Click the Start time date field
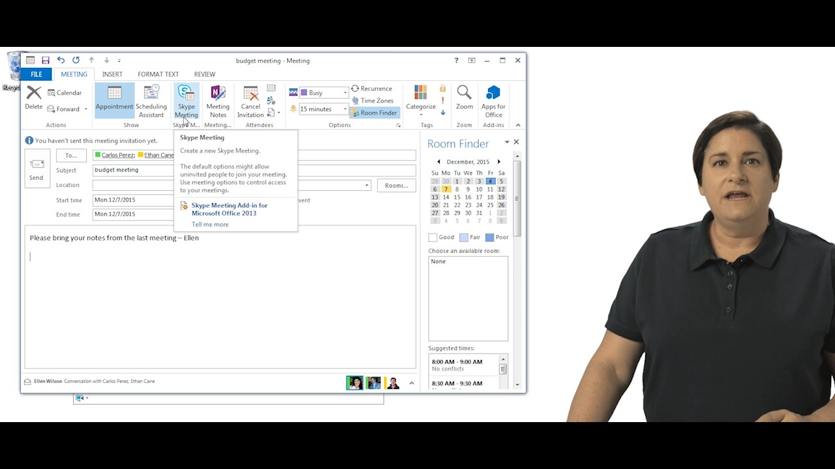 click(133, 200)
